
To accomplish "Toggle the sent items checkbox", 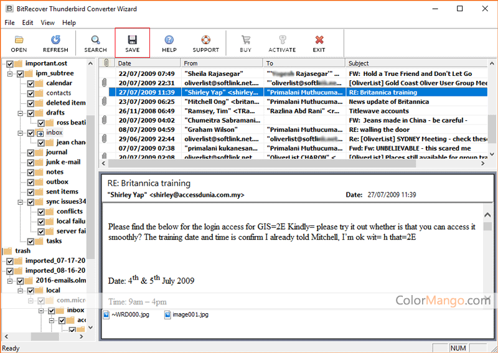I will point(31,192).
